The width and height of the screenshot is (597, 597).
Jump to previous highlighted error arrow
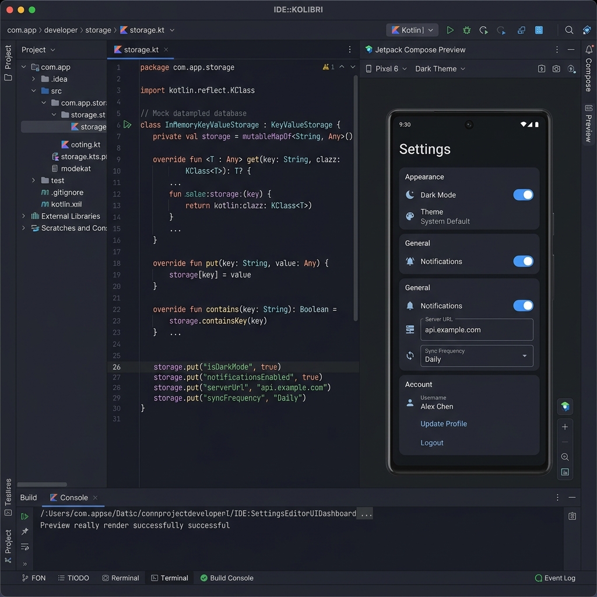342,67
